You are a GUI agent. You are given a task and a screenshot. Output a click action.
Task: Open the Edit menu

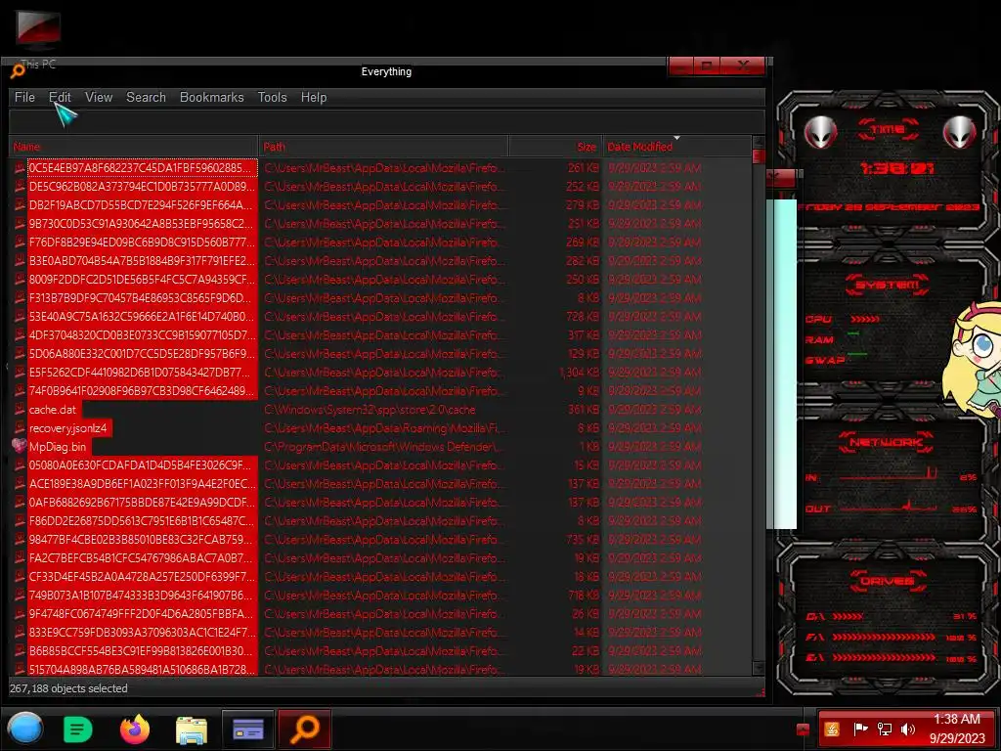pyautogui.click(x=60, y=97)
